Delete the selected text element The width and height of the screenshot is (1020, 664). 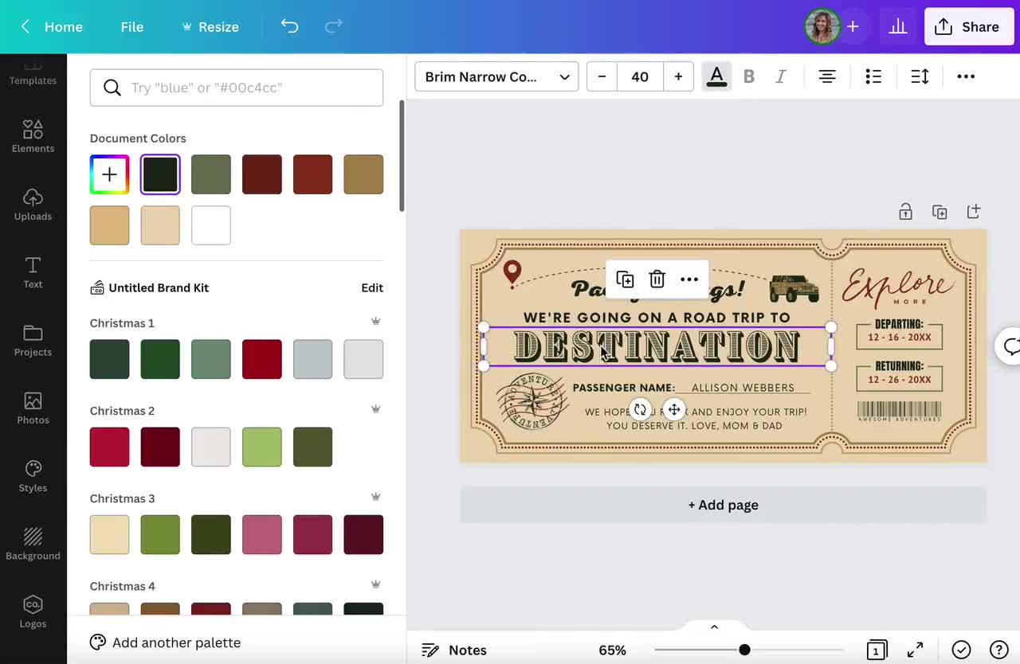pyautogui.click(x=657, y=279)
